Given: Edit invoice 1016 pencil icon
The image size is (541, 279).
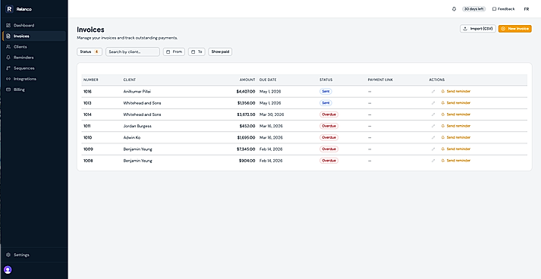Looking at the screenshot, I should (433, 92).
